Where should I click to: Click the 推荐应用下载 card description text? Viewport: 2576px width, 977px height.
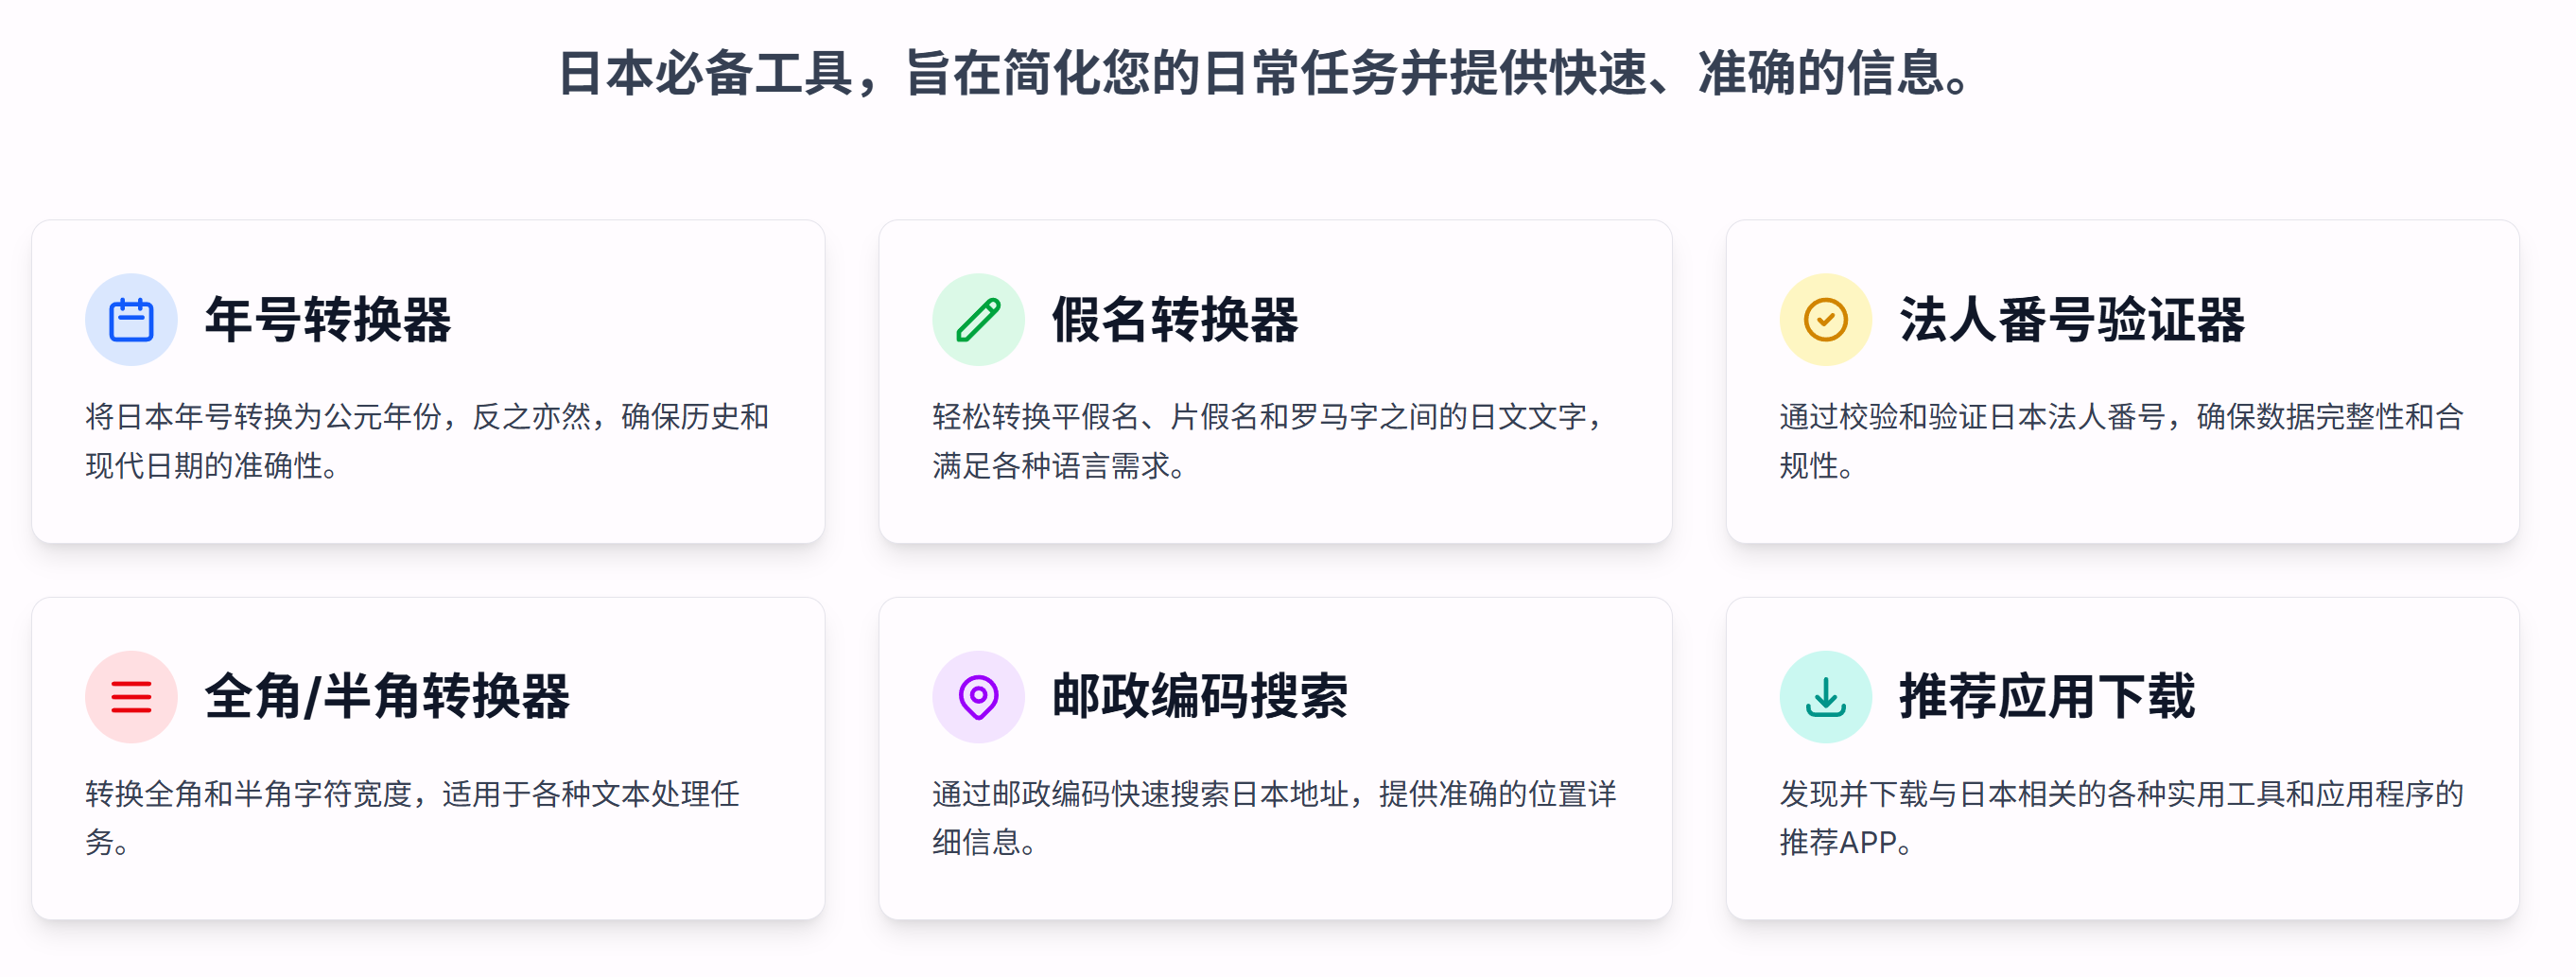tap(2121, 818)
